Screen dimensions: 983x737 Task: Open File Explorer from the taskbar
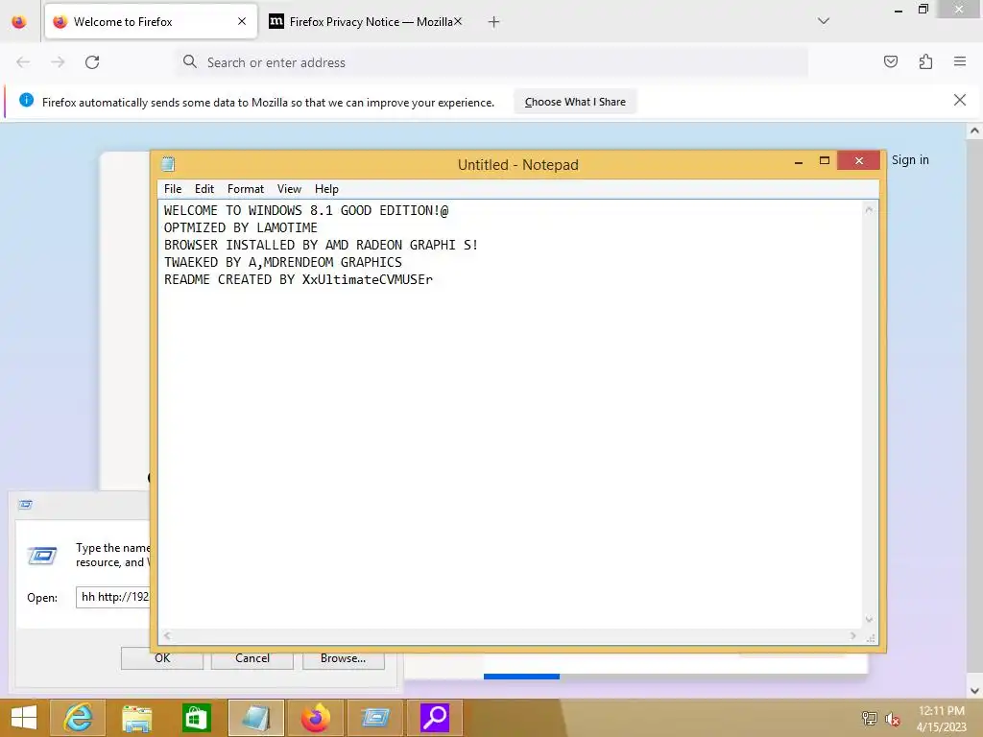coord(136,718)
